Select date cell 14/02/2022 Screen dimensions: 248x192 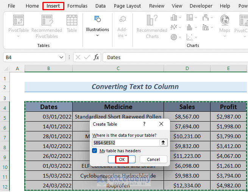pos(49,146)
